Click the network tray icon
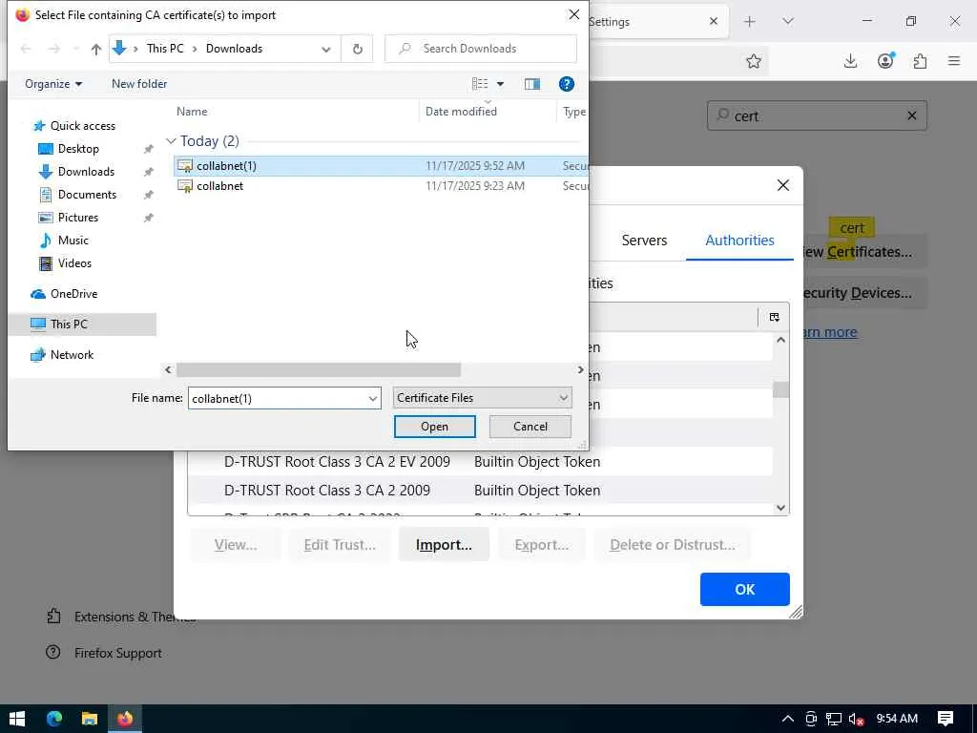Viewport: 977px width, 733px height. tap(834, 719)
